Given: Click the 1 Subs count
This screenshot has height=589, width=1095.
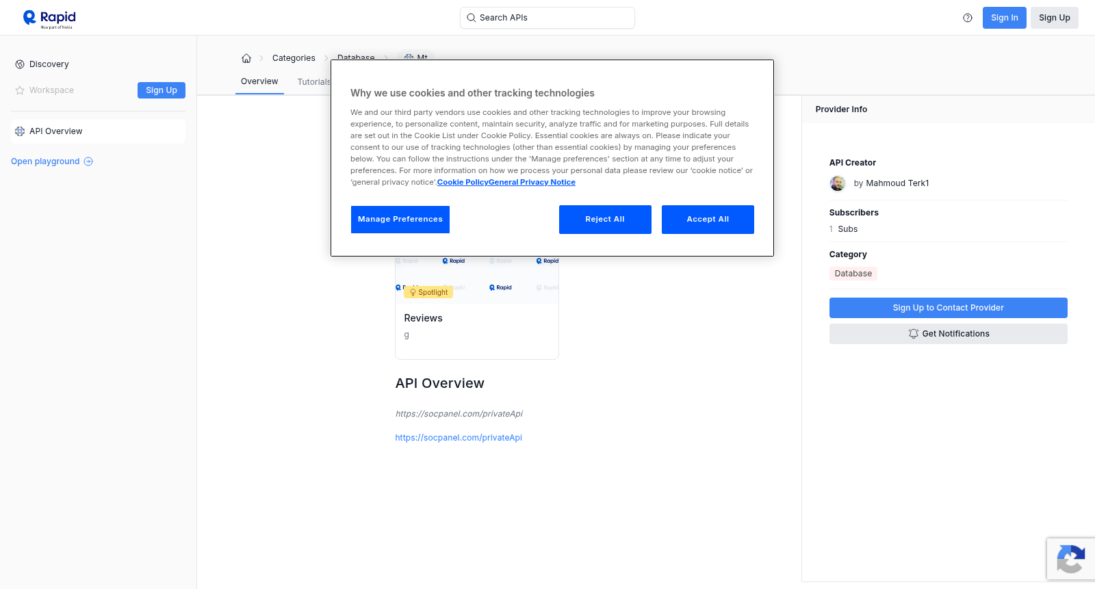Looking at the screenshot, I should point(843,229).
